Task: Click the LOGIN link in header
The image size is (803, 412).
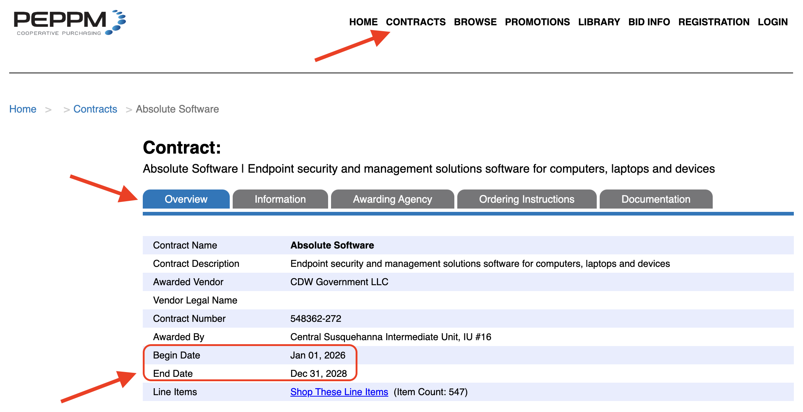Action: (x=773, y=22)
